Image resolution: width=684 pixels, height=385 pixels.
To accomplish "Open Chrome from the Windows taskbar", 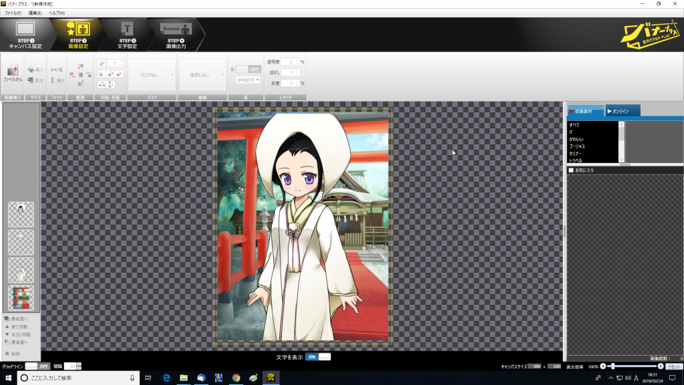I will click(236, 378).
